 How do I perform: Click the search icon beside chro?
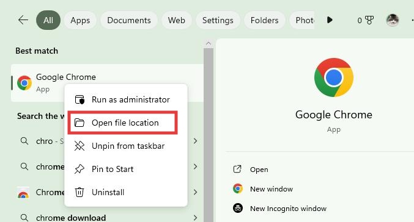pos(24,141)
